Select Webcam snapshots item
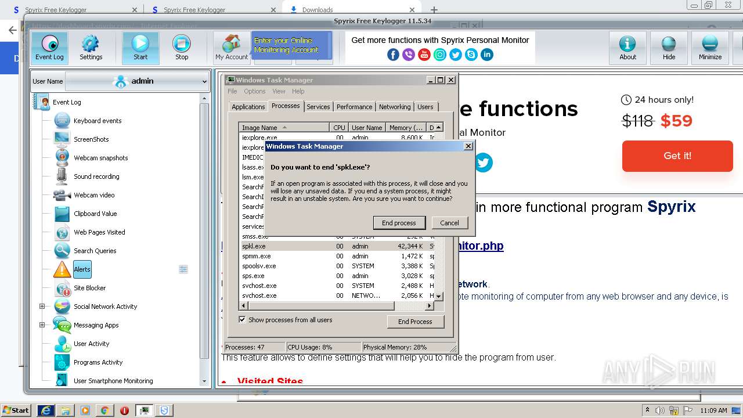 point(100,158)
